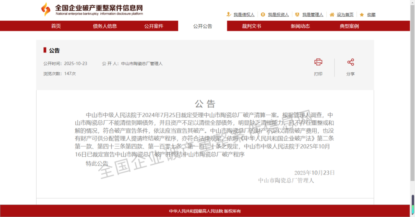Follow the 我是债权人 link
Viewport: 415px width, 217px height.
coord(244,15)
